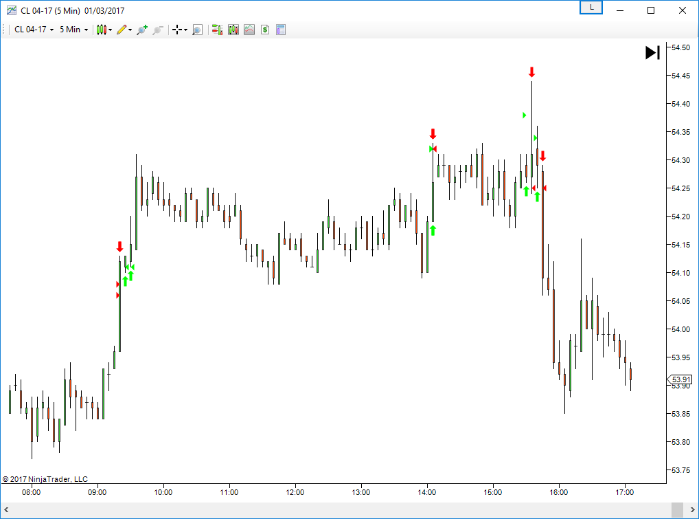
Task: Click the green up arrow below 14:05 bar
Action: click(433, 230)
